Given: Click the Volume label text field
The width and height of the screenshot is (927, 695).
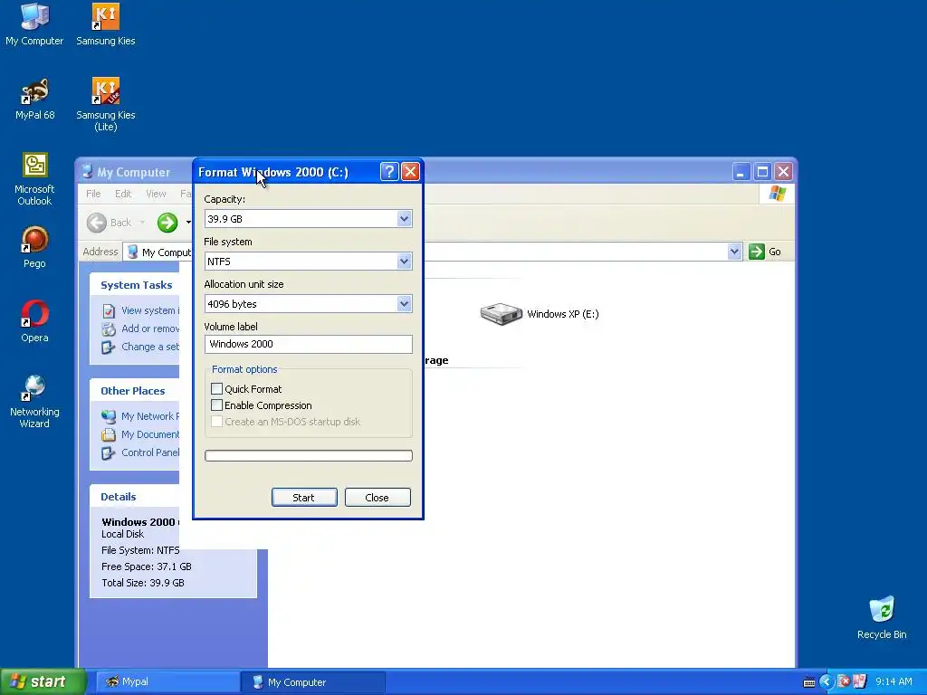Looking at the screenshot, I should pos(309,344).
